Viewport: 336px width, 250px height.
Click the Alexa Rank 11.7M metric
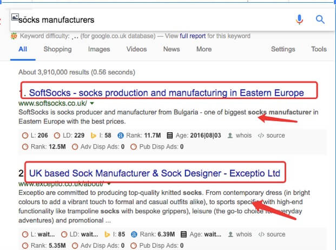coord(139,136)
